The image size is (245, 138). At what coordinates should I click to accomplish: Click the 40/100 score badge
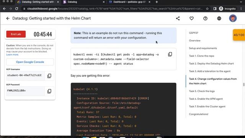tap(239, 35)
